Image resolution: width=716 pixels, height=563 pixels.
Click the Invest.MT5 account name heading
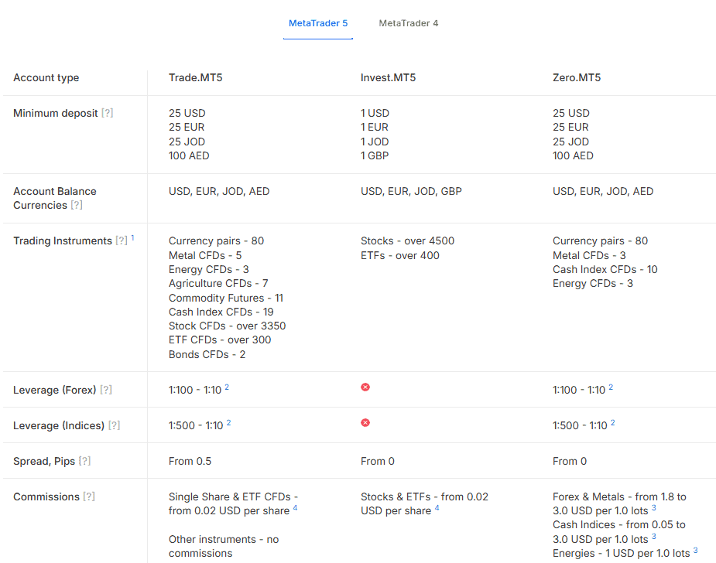pos(387,77)
